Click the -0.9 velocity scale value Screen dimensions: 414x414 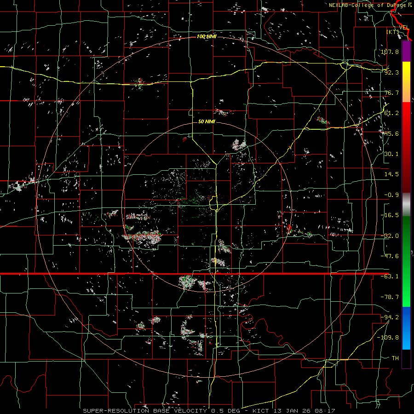tap(391, 195)
